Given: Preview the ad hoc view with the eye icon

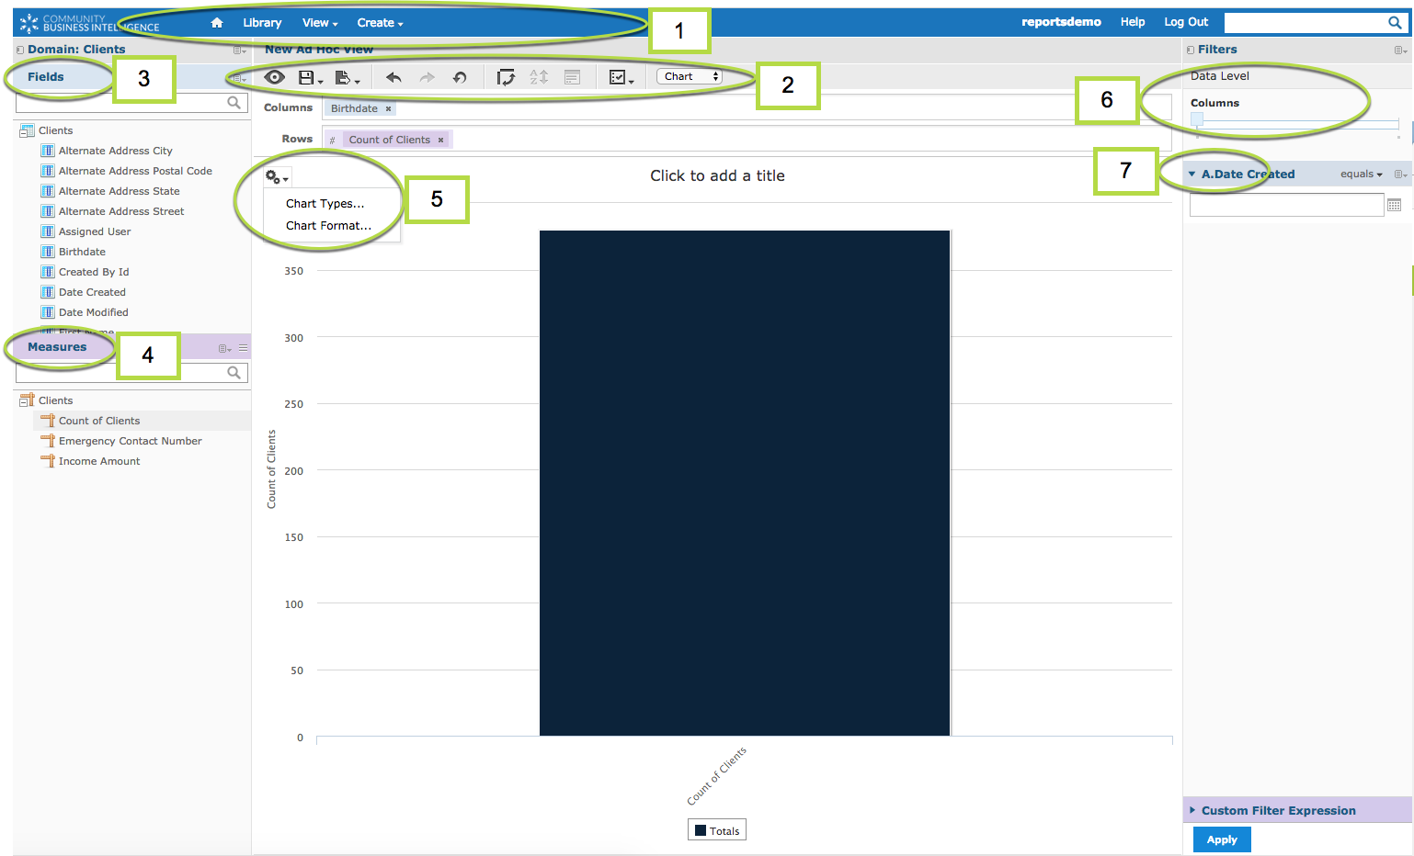Looking at the screenshot, I should [274, 76].
